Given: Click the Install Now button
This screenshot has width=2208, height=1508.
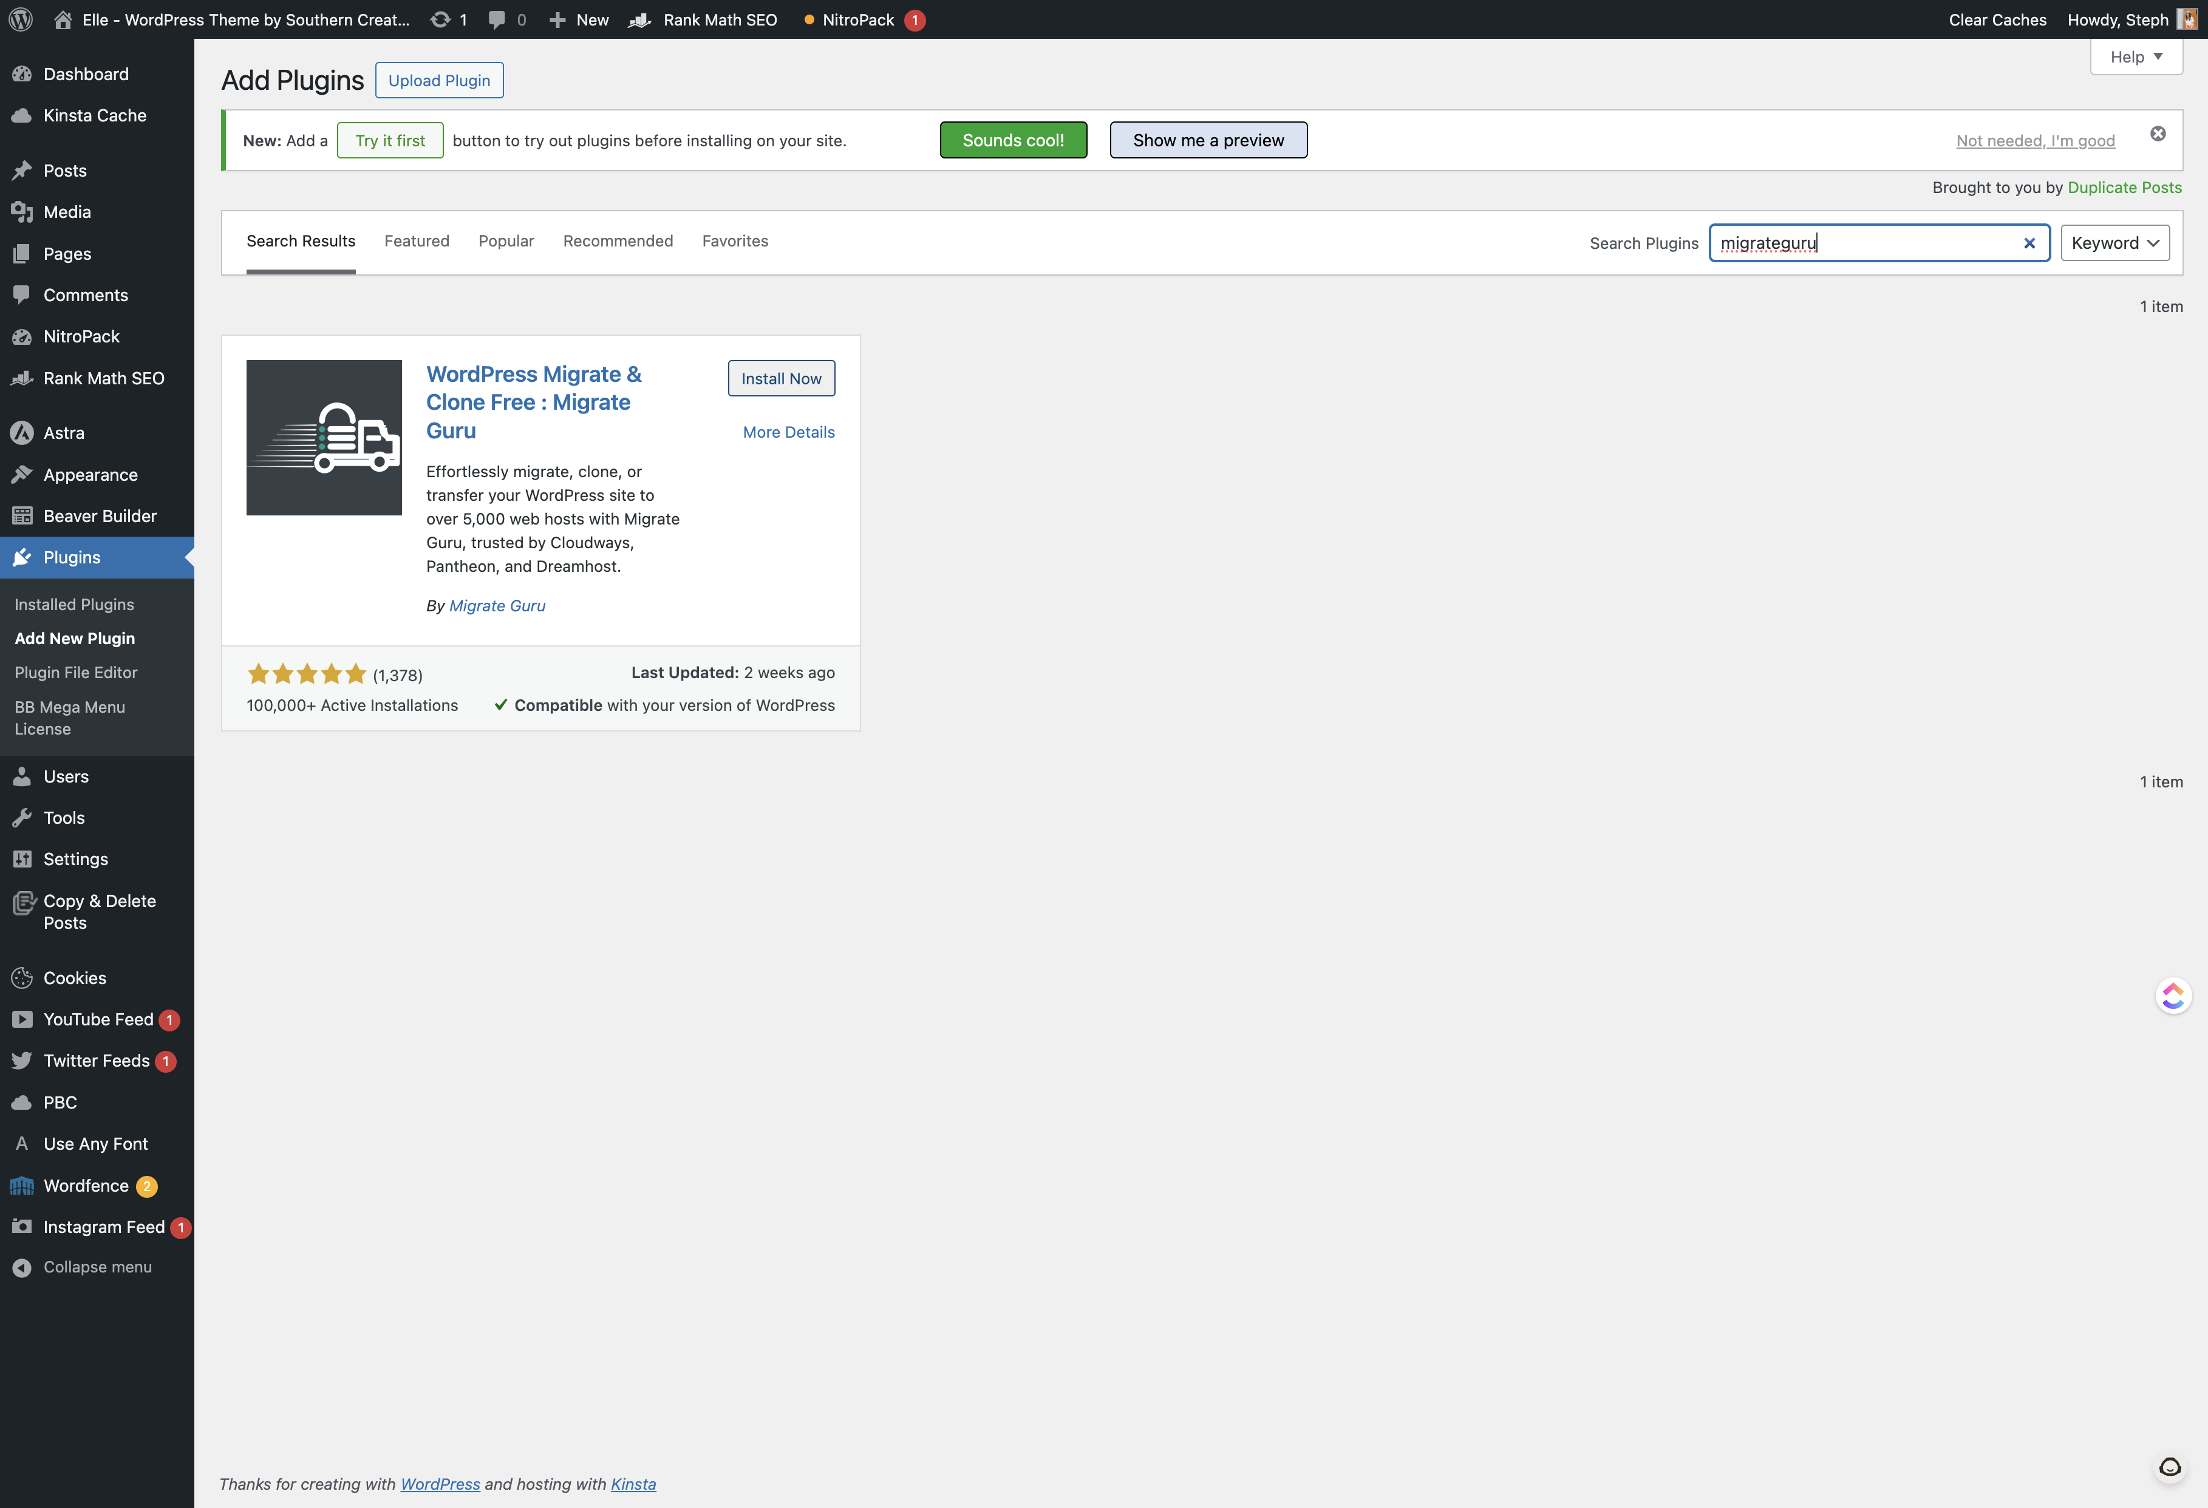Looking at the screenshot, I should (781, 379).
